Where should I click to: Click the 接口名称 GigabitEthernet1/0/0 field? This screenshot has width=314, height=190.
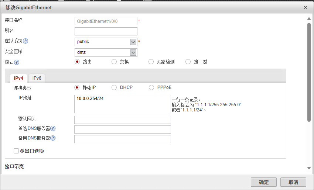tap(106, 21)
